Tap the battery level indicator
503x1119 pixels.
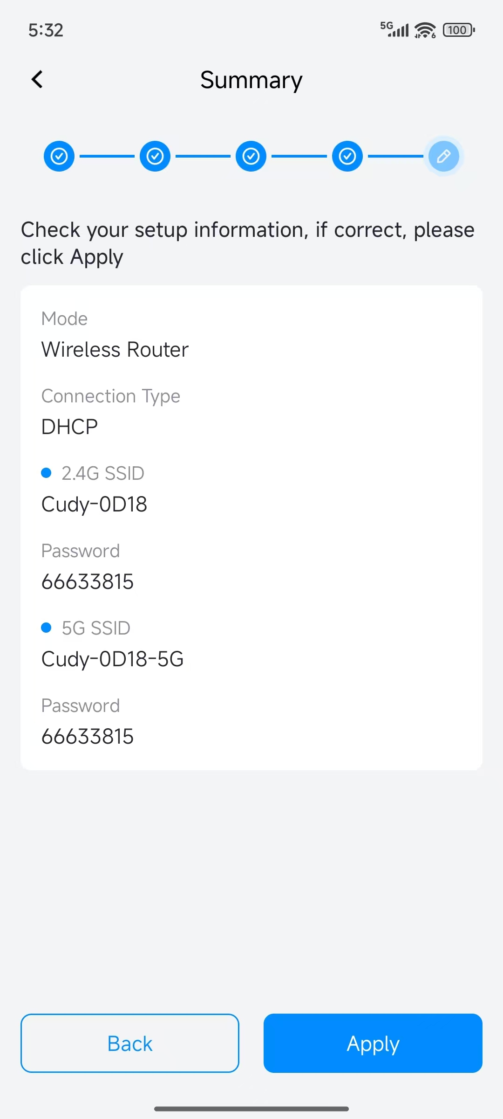point(459,30)
